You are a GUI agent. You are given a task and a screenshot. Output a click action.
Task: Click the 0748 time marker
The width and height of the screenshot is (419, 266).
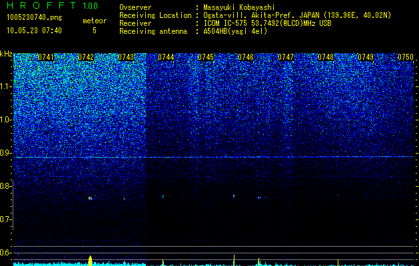(x=326, y=57)
